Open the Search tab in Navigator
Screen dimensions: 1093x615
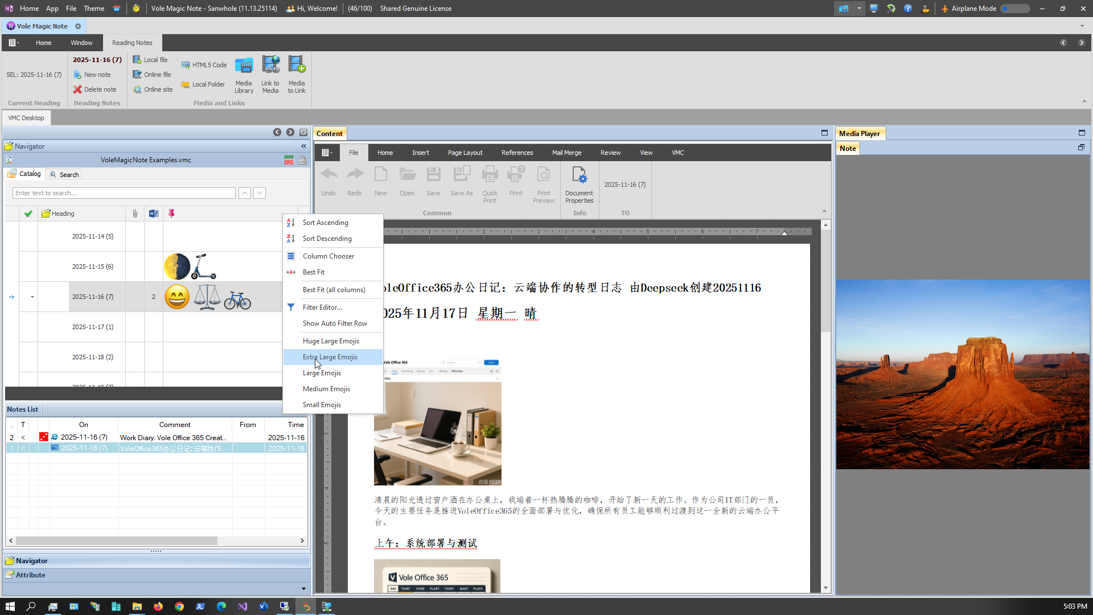64,174
